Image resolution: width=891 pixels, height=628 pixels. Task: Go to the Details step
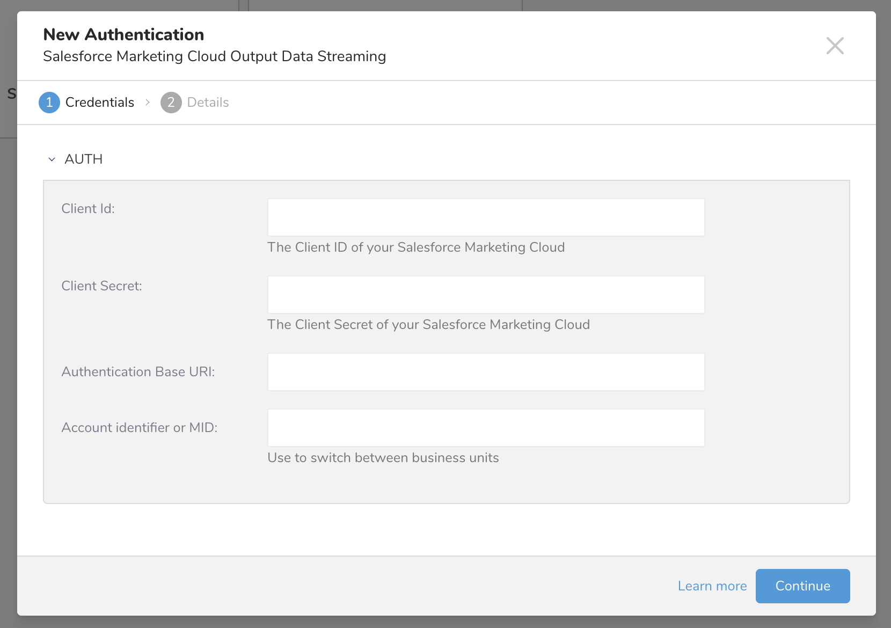point(208,103)
